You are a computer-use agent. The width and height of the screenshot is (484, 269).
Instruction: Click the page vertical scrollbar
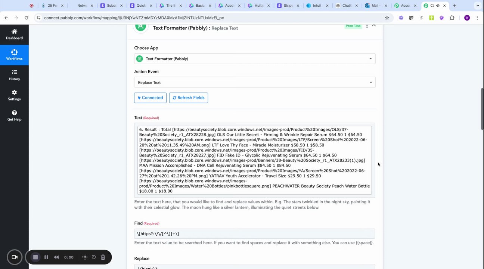(x=482, y=109)
